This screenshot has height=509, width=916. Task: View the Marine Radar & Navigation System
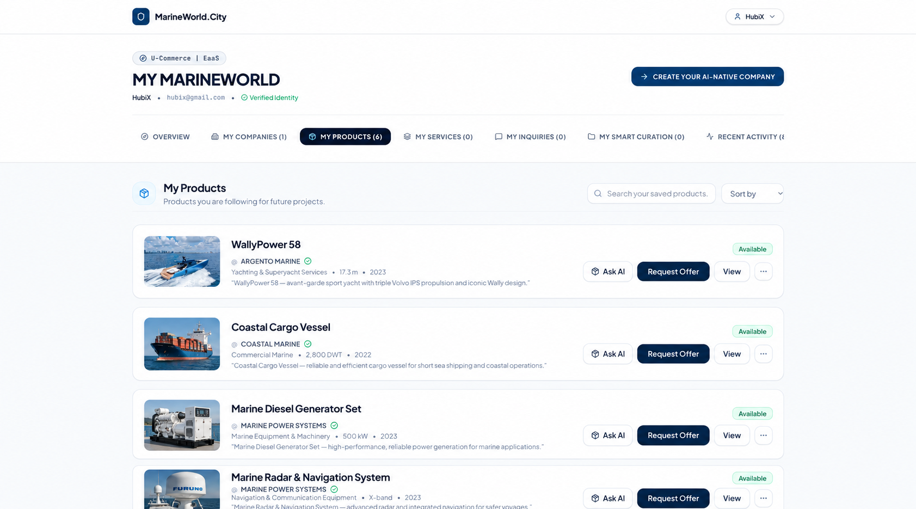pyautogui.click(x=732, y=498)
